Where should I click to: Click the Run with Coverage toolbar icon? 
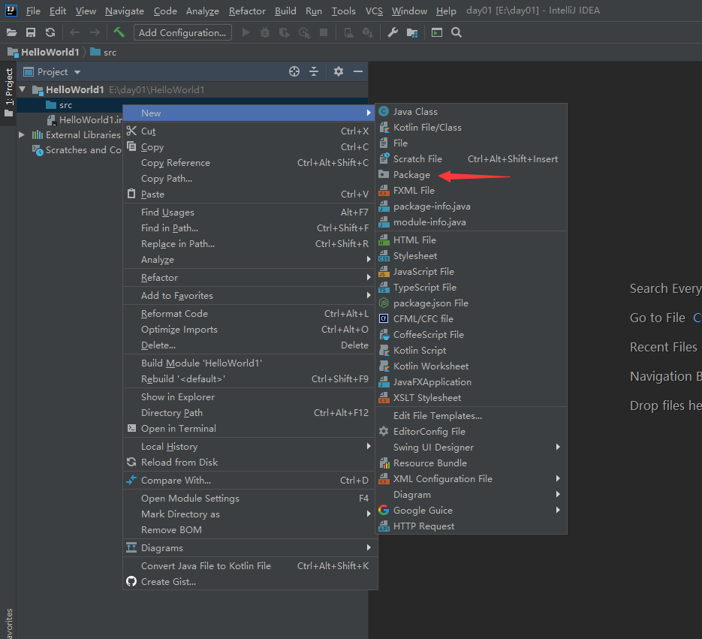tap(285, 33)
